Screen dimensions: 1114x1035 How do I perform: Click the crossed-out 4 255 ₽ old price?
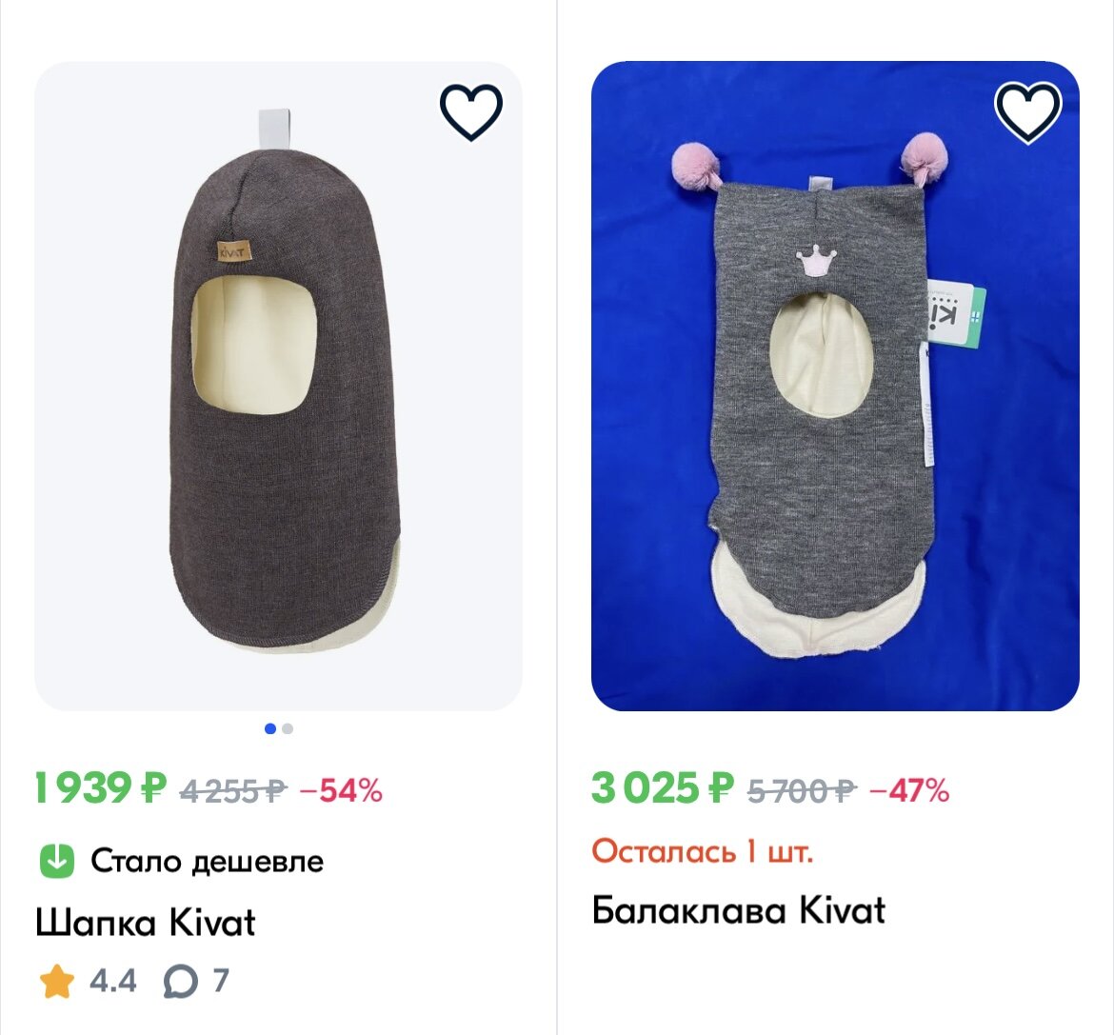[233, 790]
